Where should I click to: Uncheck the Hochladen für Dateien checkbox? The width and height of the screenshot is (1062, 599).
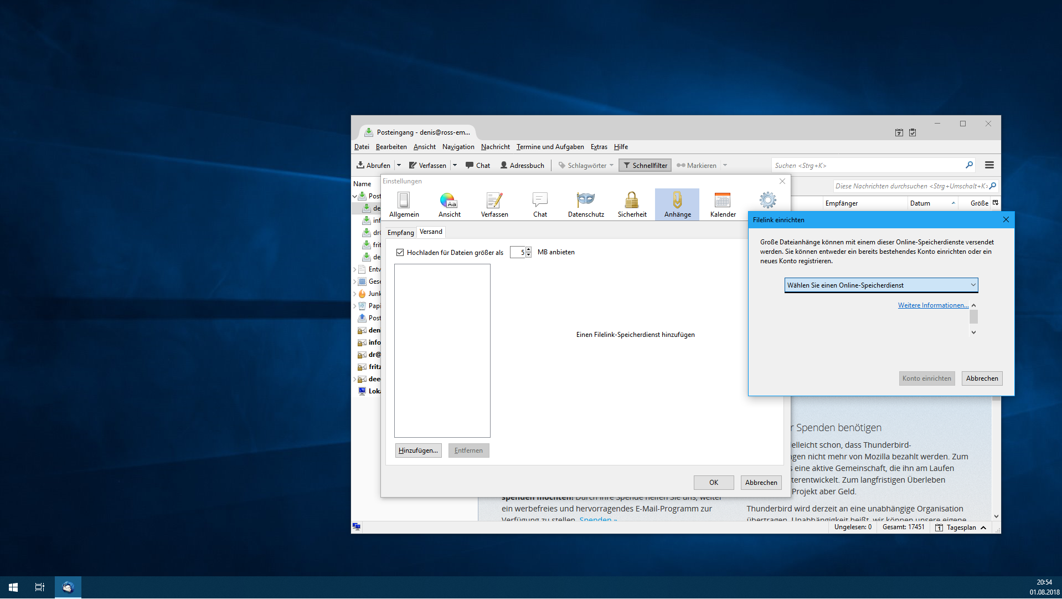coord(400,253)
